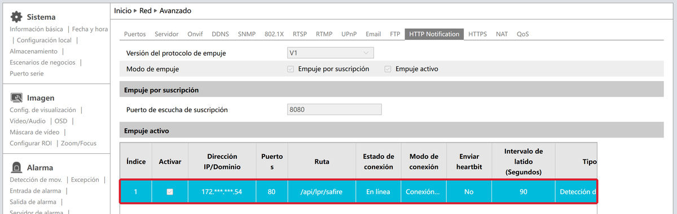Switch to the FTP tab
Viewport: 677px width, 214px height.
(x=395, y=34)
